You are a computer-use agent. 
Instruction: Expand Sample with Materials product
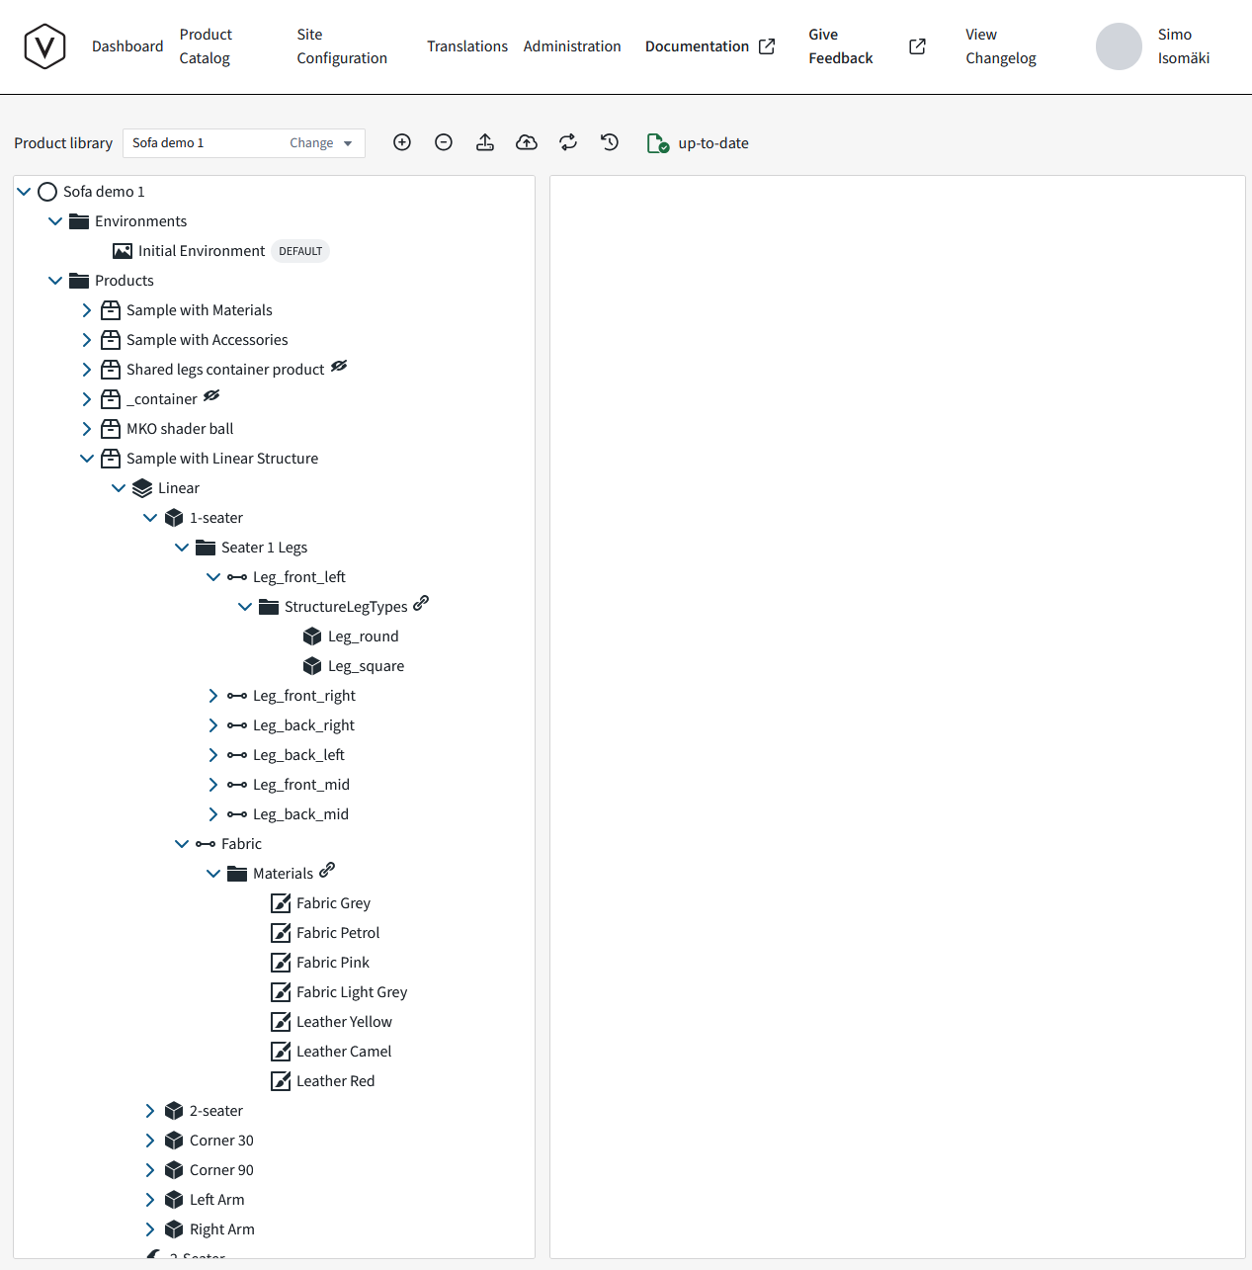pyautogui.click(x=87, y=310)
